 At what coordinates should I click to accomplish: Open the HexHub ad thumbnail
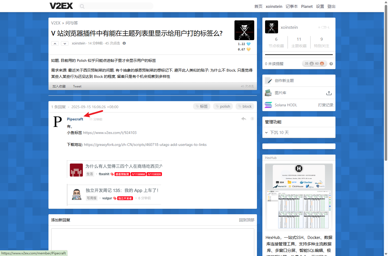click(299, 197)
